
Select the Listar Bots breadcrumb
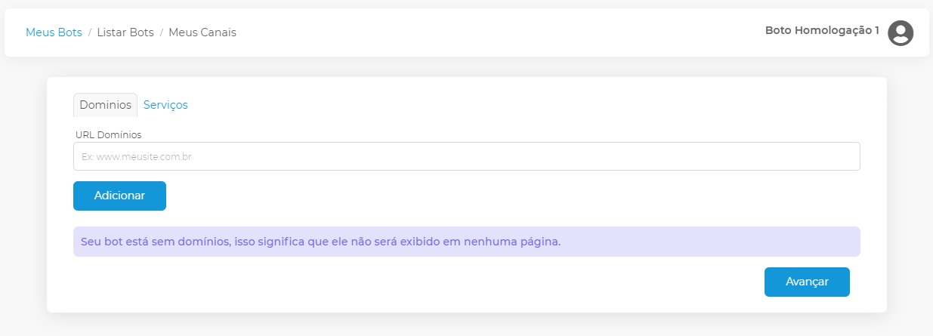coord(125,32)
